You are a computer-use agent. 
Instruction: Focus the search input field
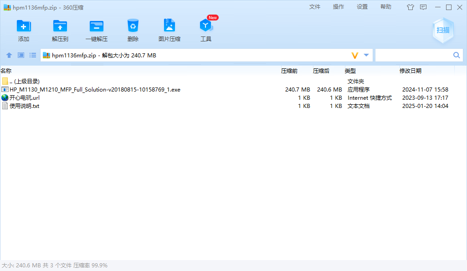click(414, 55)
